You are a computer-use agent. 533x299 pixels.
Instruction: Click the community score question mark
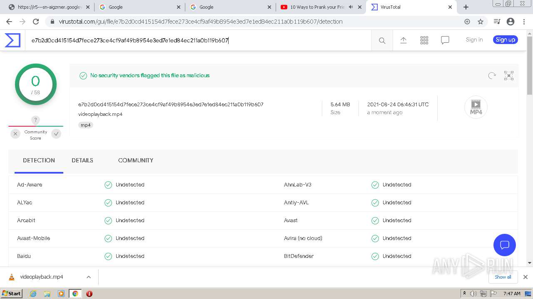pyautogui.click(x=36, y=120)
